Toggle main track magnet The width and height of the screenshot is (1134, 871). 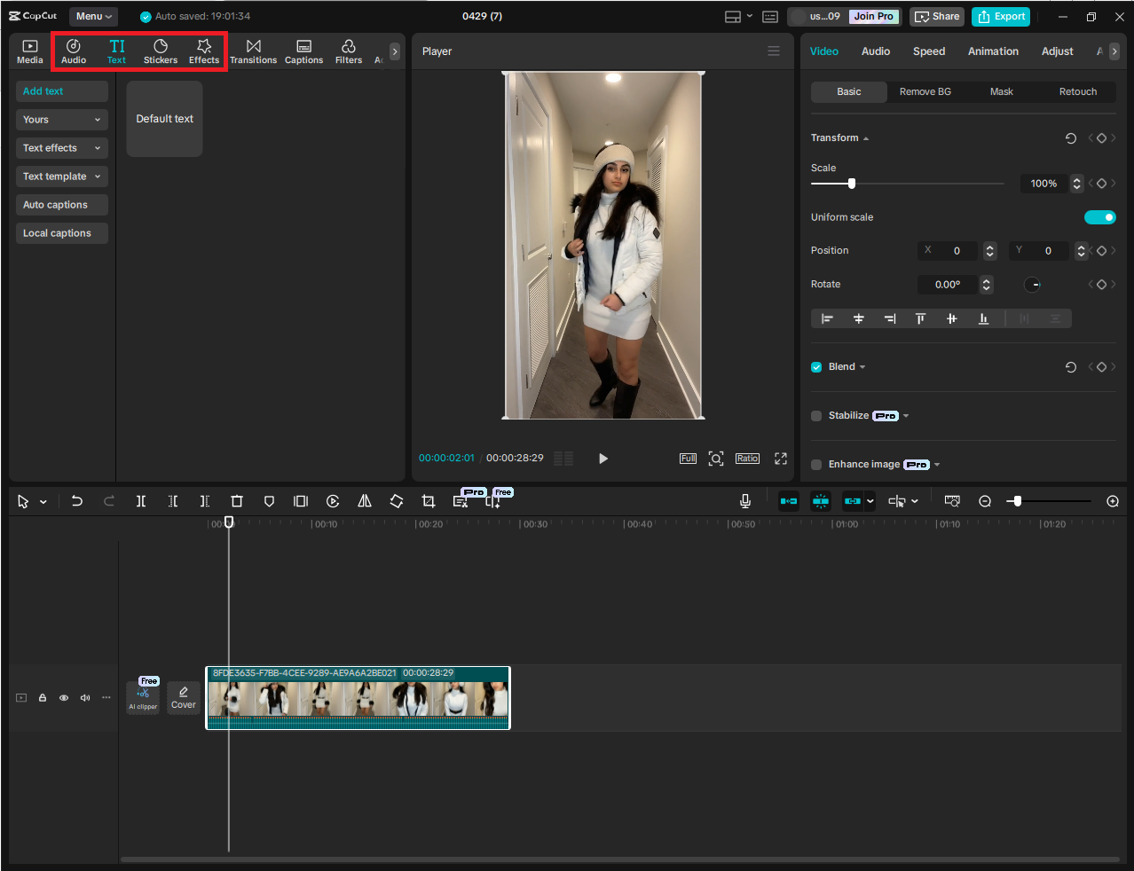click(788, 501)
